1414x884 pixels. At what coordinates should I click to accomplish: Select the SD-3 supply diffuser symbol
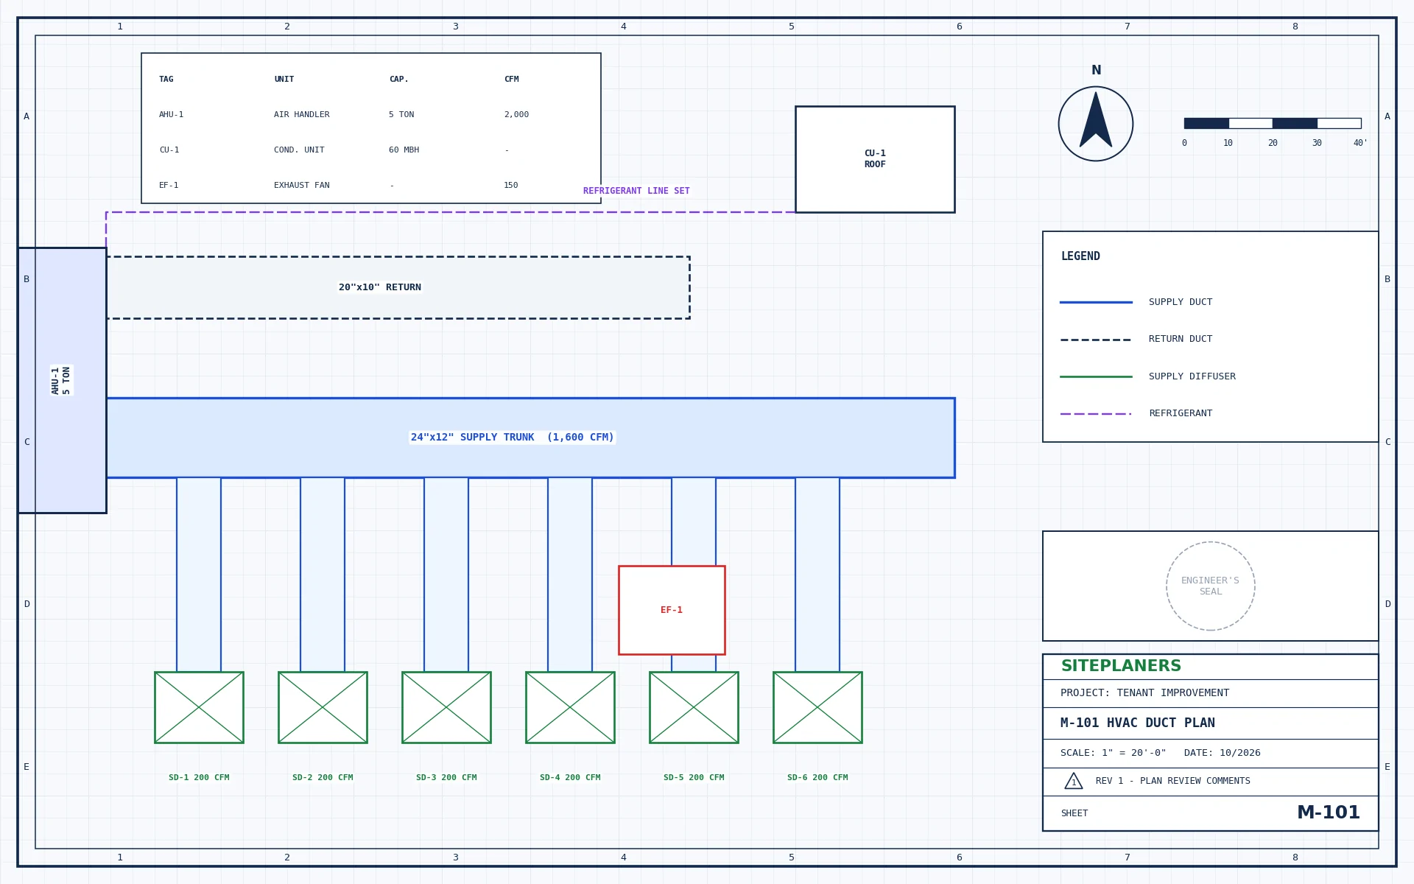point(446,707)
